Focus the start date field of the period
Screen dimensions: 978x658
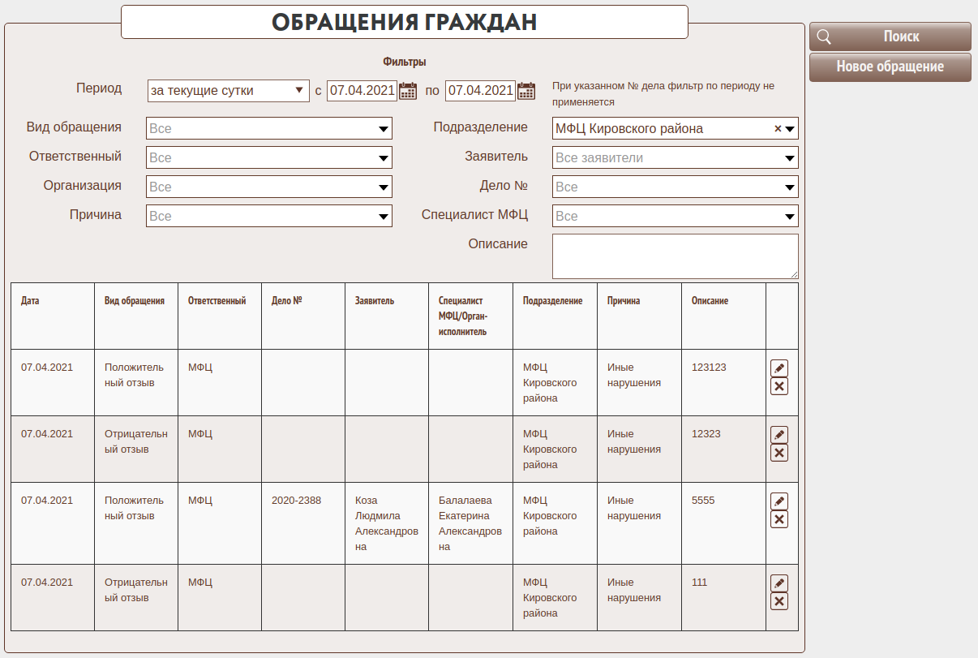[362, 91]
